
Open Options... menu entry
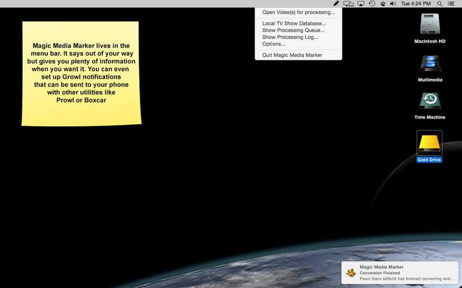[x=299, y=44]
